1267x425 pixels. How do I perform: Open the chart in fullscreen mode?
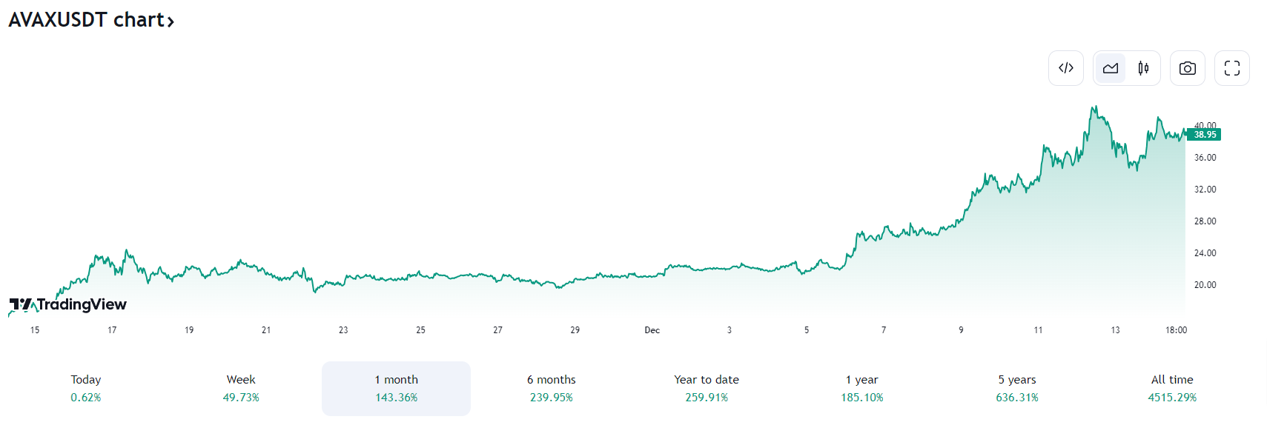(x=1231, y=68)
